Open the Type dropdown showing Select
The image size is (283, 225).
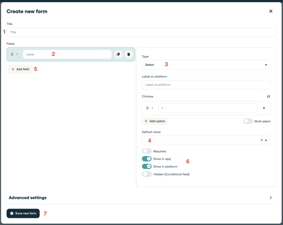tap(206, 65)
